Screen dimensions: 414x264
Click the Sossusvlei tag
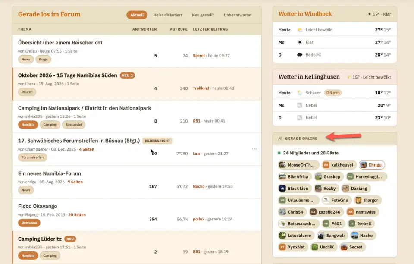73,125
